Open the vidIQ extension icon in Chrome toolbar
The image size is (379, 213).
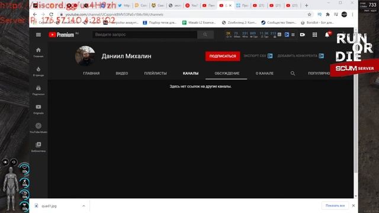click(x=320, y=14)
